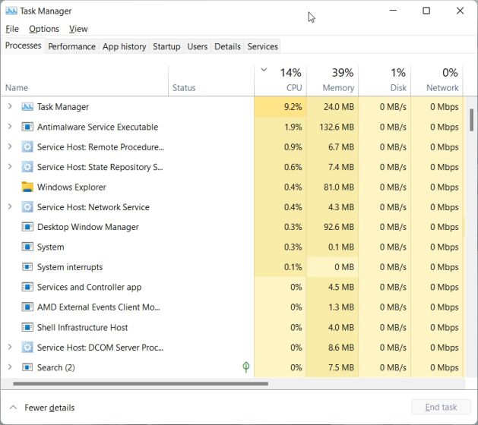
Task: Click the Antimalware Service Executable icon
Action: point(27,127)
